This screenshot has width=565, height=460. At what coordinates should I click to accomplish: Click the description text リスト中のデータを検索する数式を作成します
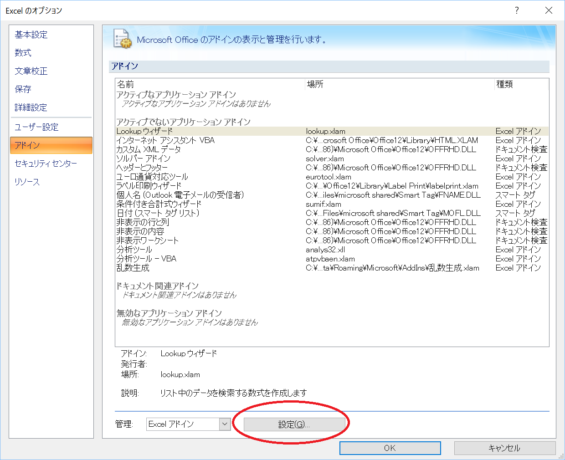pyautogui.click(x=233, y=393)
